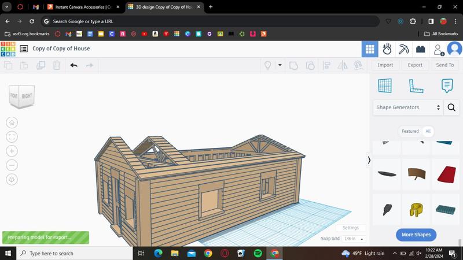Open the Shape Generators dropdown
Image resolution: width=463 pixels, height=260 pixels.
click(x=408, y=107)
